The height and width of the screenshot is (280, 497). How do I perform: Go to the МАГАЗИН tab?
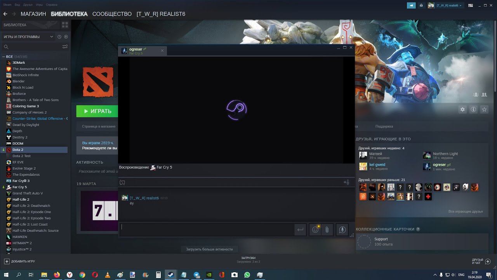point(33,14)
